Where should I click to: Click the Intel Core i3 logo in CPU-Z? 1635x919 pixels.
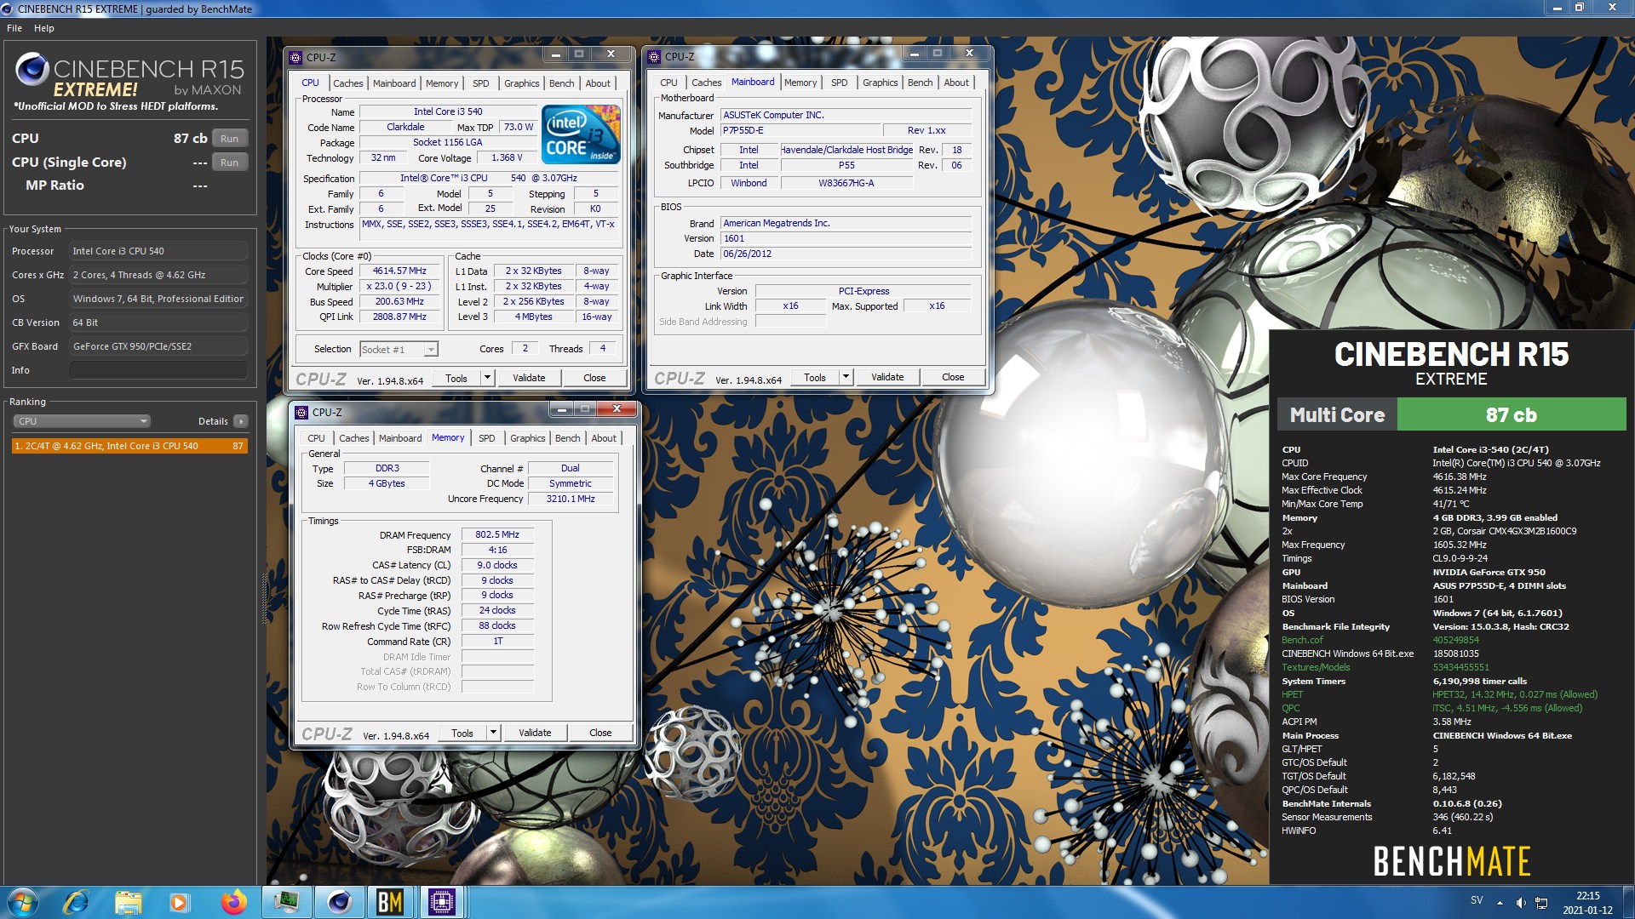582,134
